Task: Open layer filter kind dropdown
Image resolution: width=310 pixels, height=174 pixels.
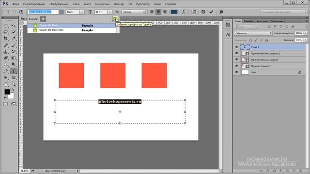Action: (246, 27)
